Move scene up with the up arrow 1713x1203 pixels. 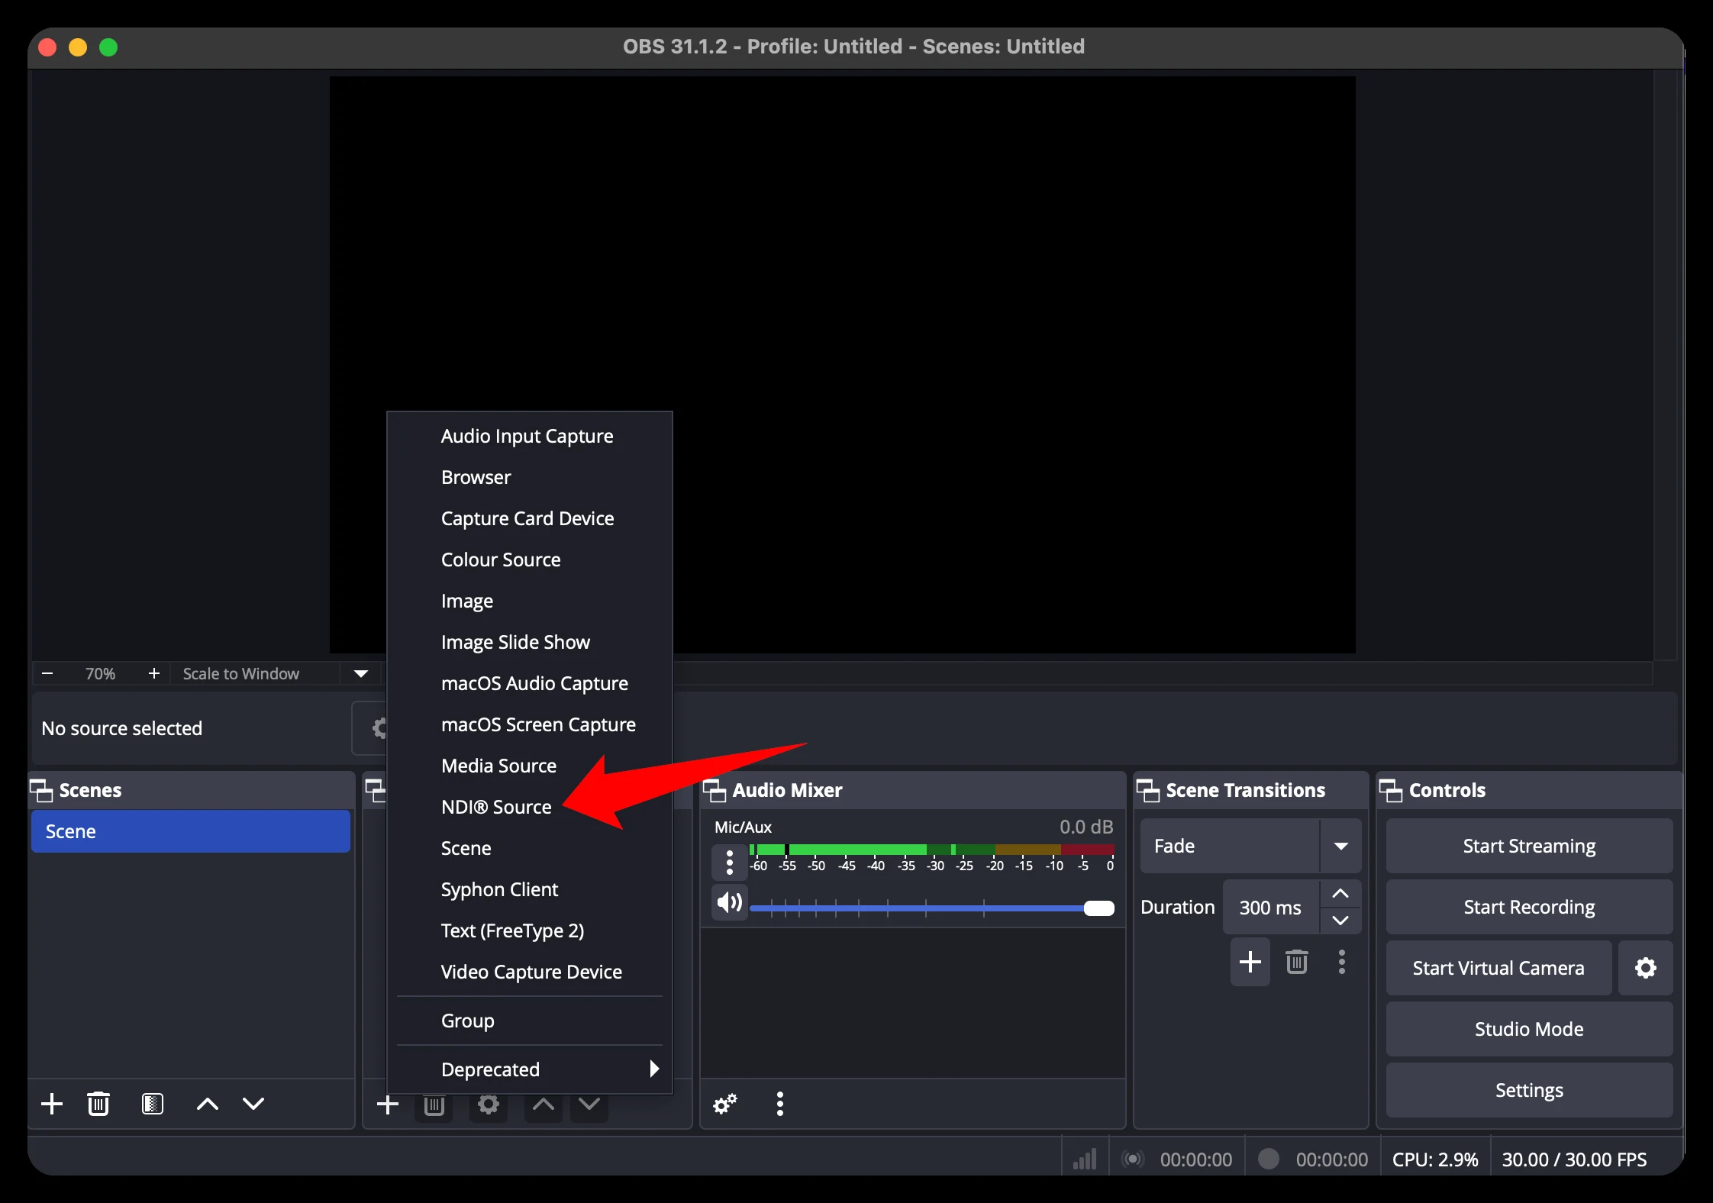tap(208, 1104)
